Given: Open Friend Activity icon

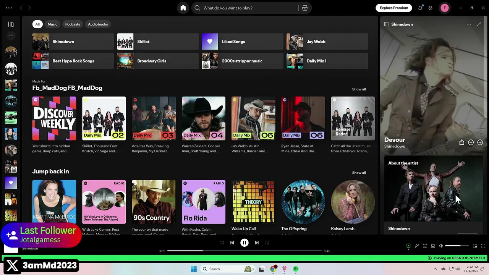Looking at the screenshot, I should tap(431, 8).
